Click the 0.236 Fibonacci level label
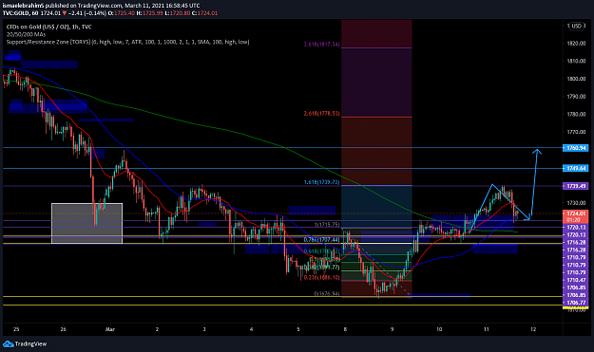This screenshot has height=352, width=594. [321, 277]
